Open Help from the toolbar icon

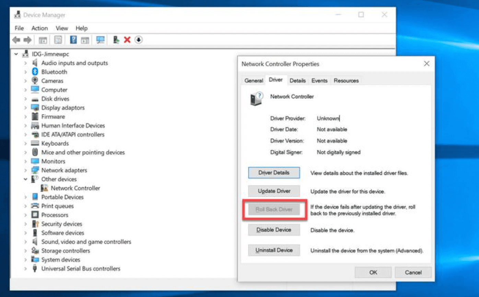pos(73,40)
